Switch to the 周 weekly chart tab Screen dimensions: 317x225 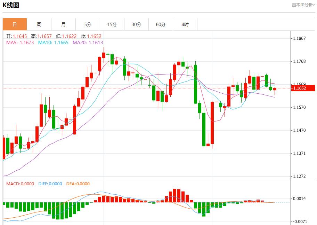point(39,24)
